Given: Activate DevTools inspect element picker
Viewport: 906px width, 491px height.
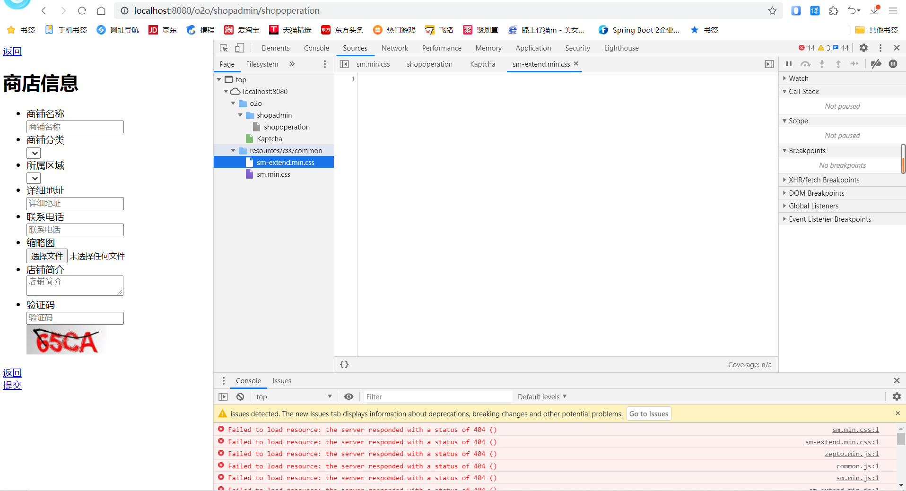Looking at the screenshot, I should click(224, 48).
